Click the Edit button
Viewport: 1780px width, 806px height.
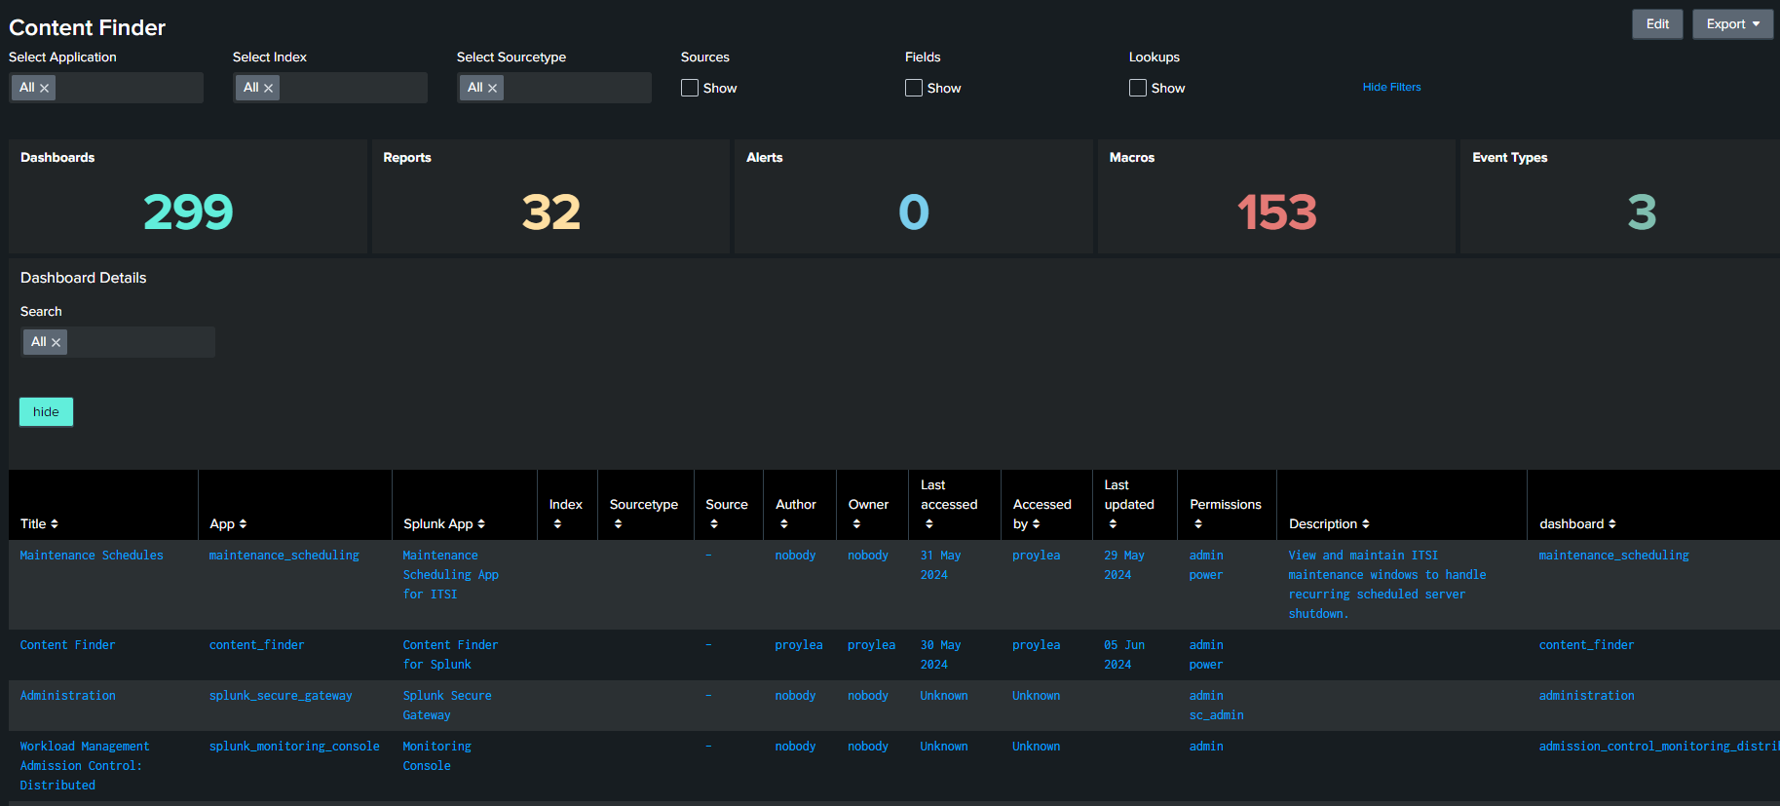pos(1657,24)
